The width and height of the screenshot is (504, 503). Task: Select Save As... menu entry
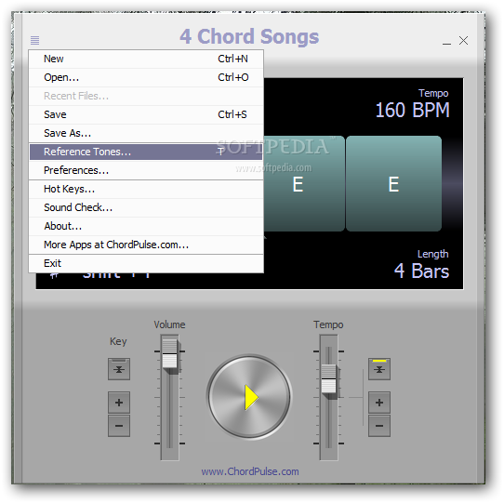coord(146,133)
